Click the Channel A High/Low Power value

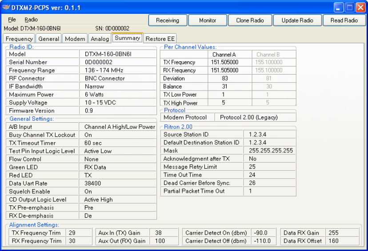(x=120, y=127)
